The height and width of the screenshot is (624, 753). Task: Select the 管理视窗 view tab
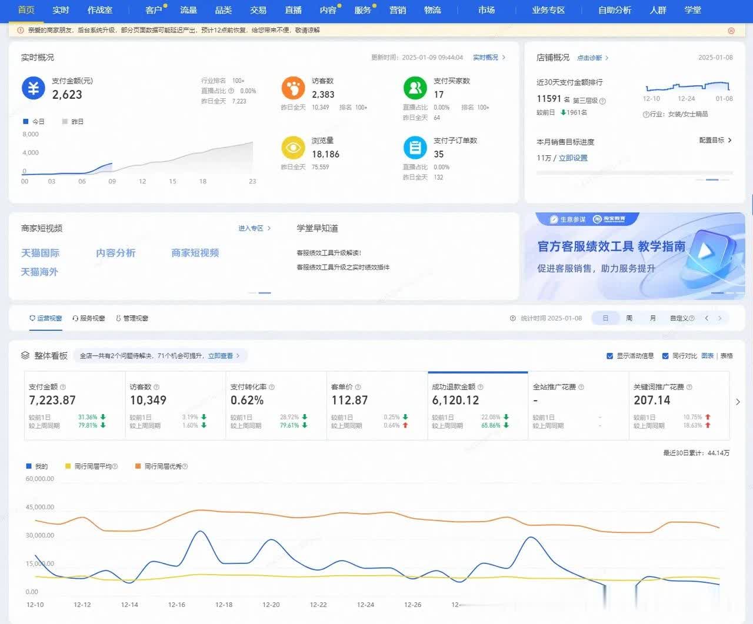tap(132, 318)
